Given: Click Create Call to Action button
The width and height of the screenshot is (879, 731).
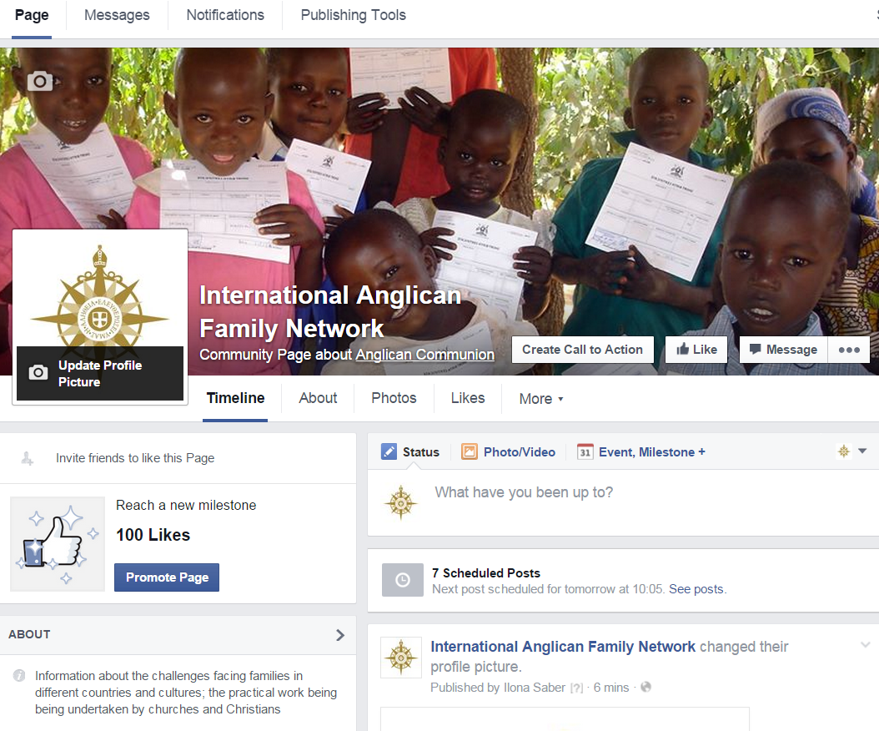Looking at the screenshot, I should point(582,350).
